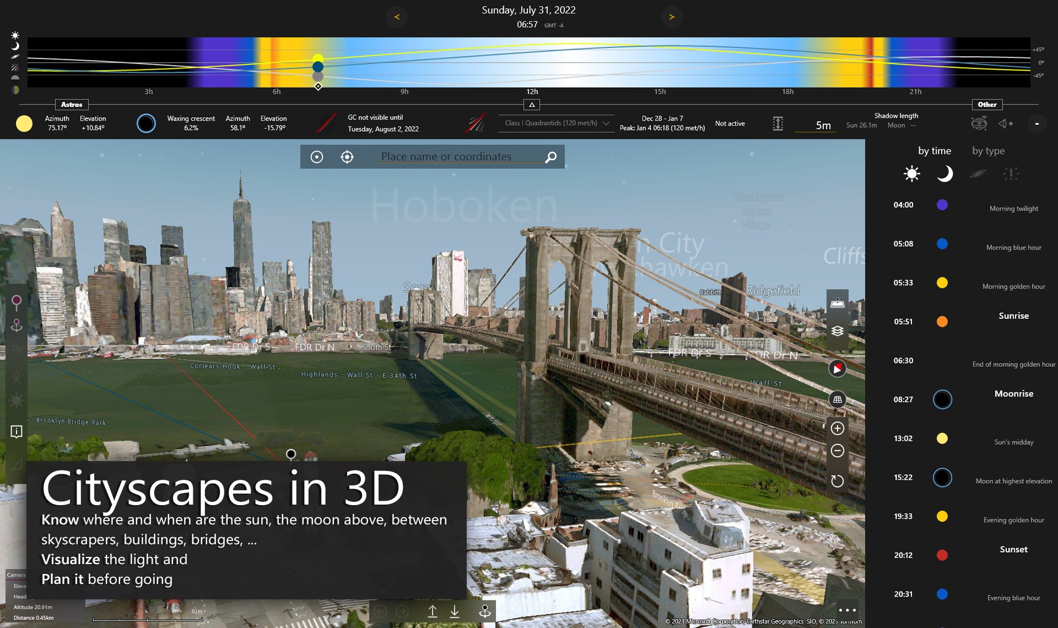Open the map layers icon
Image resolution: width=1058 pixels, height=628 pixels.
click(837, 331)
